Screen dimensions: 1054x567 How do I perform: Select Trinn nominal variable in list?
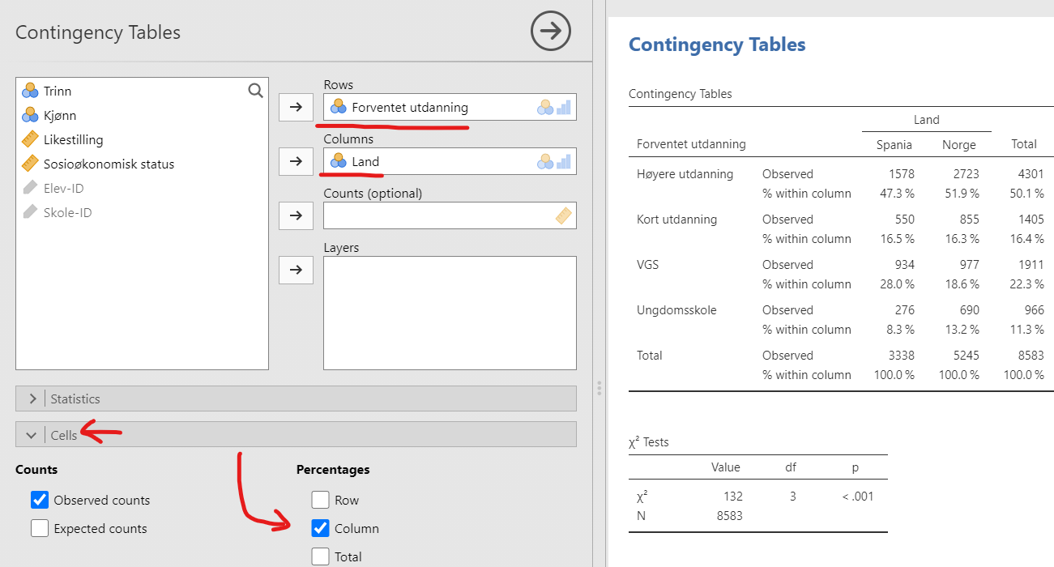(58, 92)
